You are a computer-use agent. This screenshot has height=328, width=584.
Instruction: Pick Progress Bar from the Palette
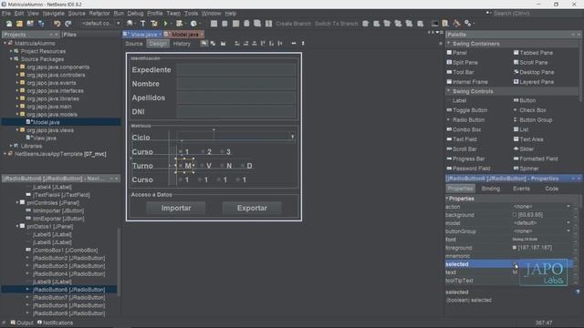pyautogui.click(x=465, y=159)
